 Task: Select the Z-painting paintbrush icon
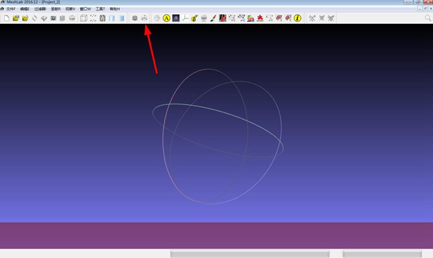click(213, 18)
